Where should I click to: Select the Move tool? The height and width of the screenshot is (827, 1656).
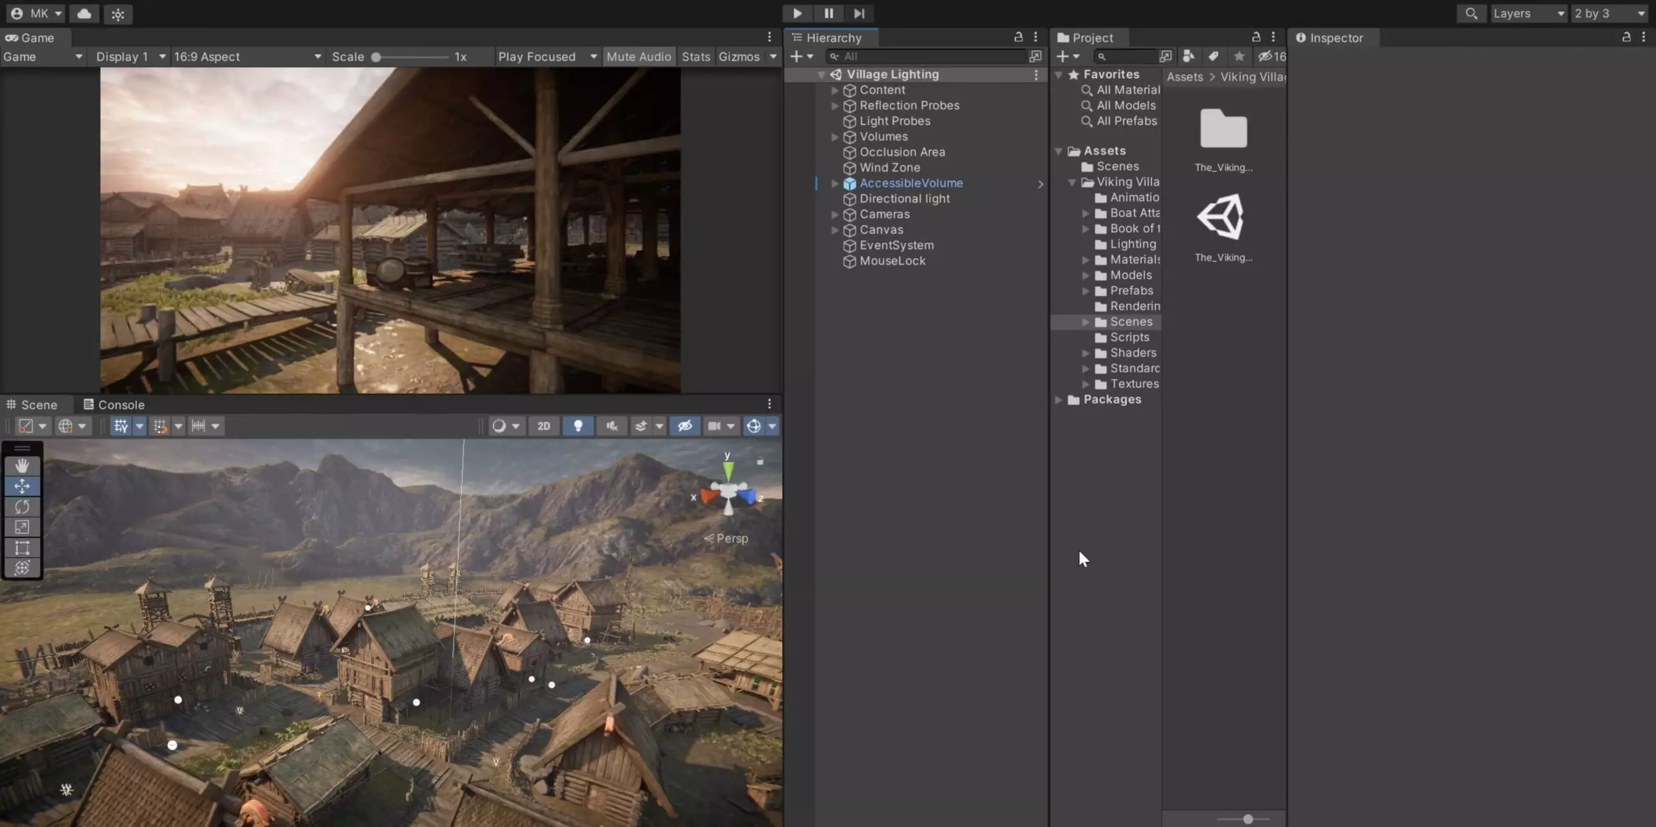[x=22, y=486]
